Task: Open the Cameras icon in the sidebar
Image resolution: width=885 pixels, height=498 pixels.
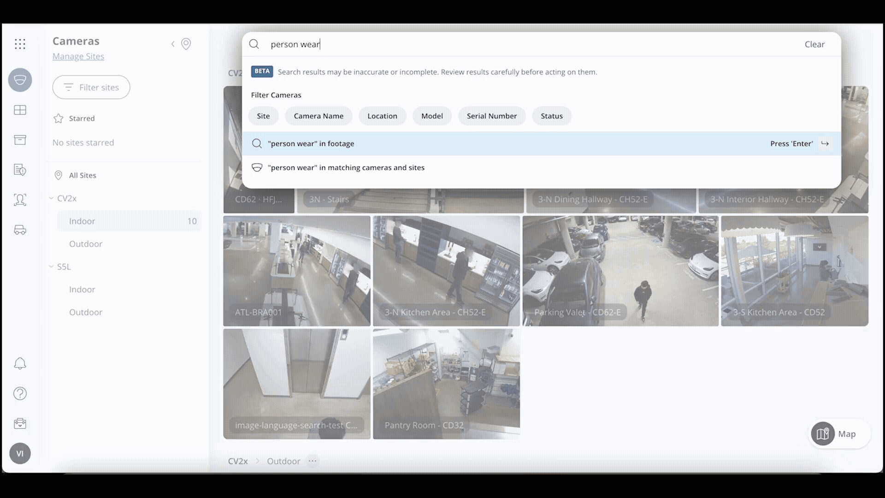Action: point(20,80)
